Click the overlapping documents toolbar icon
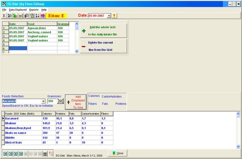This screenshot has height=159, width=242. point(26,15)
